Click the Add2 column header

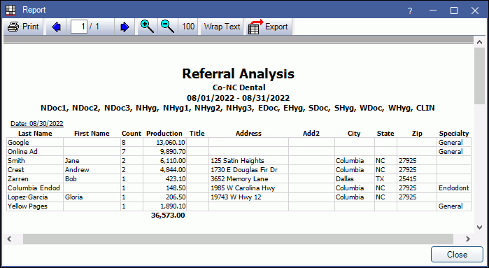click(x=311, y=134)
